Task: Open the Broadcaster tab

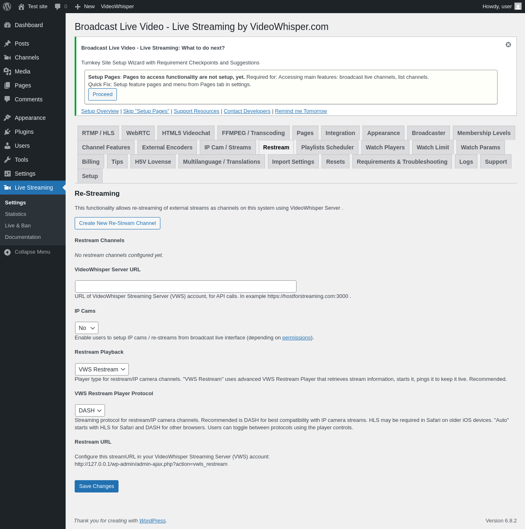Action: click(x=429, y=133)
